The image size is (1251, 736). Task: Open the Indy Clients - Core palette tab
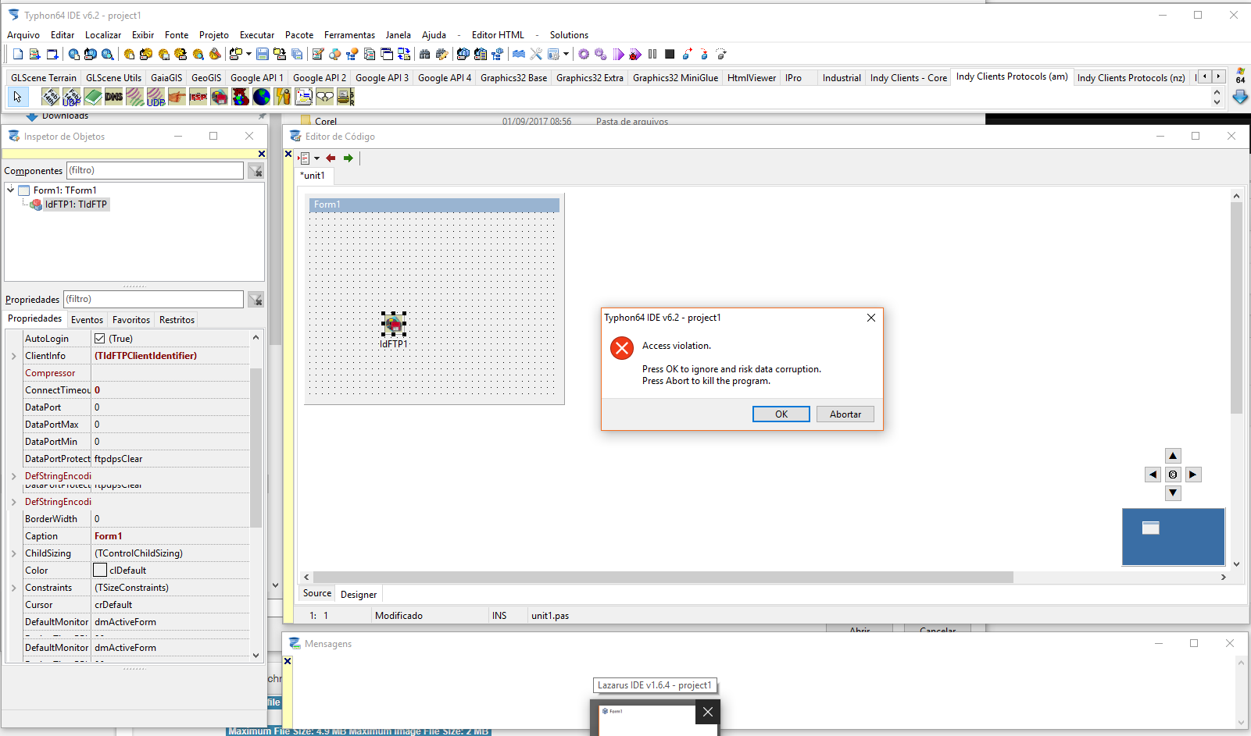908,78
